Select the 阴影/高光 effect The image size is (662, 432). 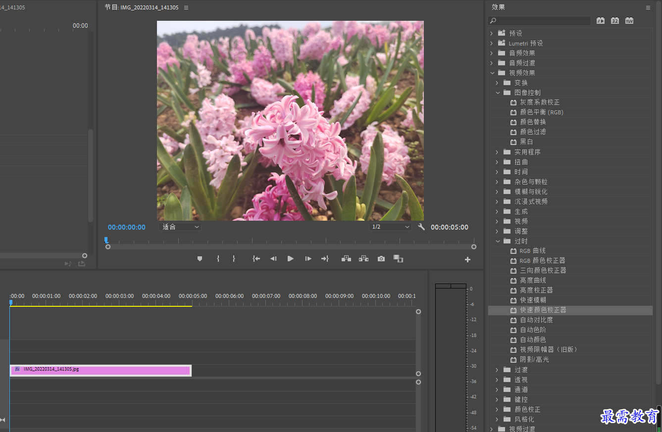click(x=534, y=360)
